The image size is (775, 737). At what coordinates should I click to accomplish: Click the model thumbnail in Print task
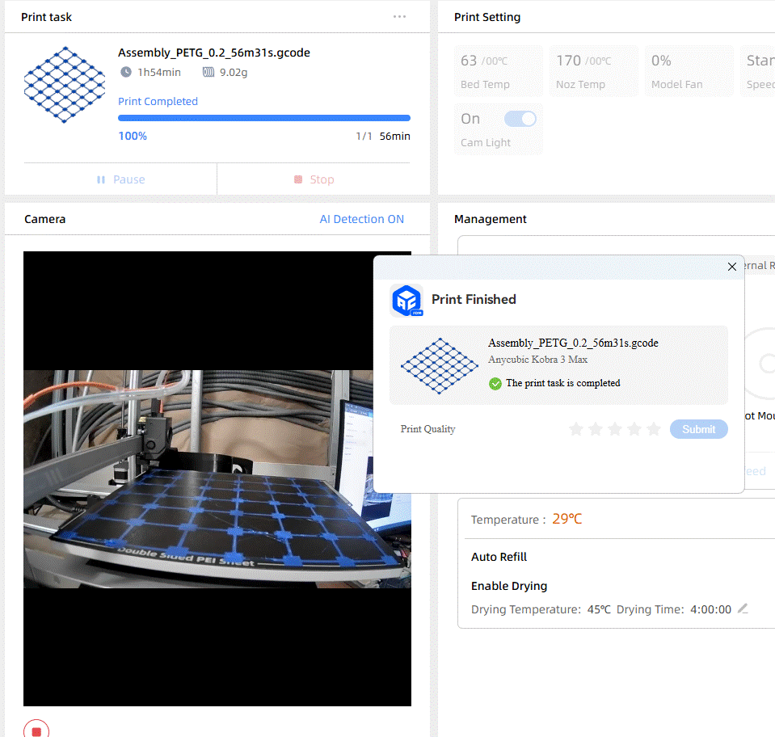click(x=65, y=85)
